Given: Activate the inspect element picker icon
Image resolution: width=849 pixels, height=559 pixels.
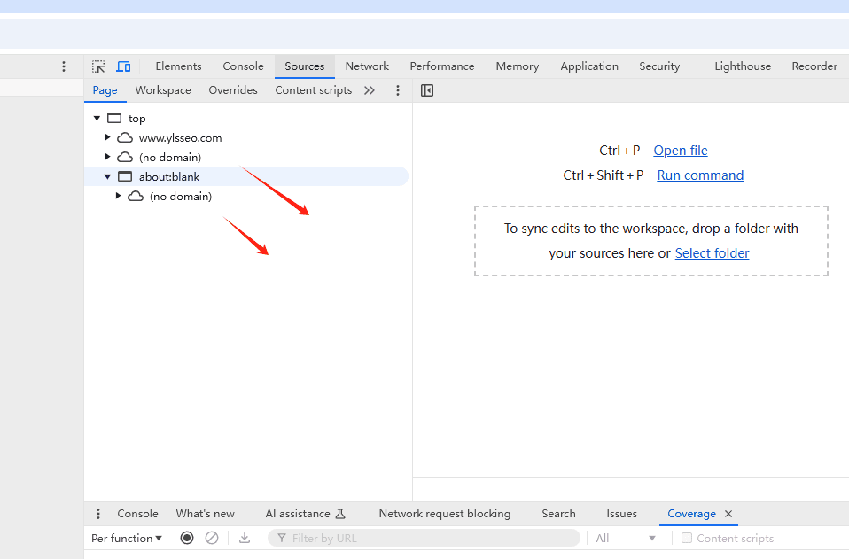Looking at the screenshot, I should [x=98, y=66].
